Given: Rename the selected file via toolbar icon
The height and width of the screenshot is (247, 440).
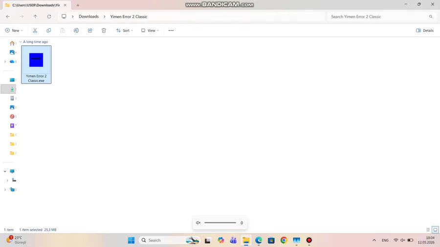Looking at the screenshot, I should 76,30.
